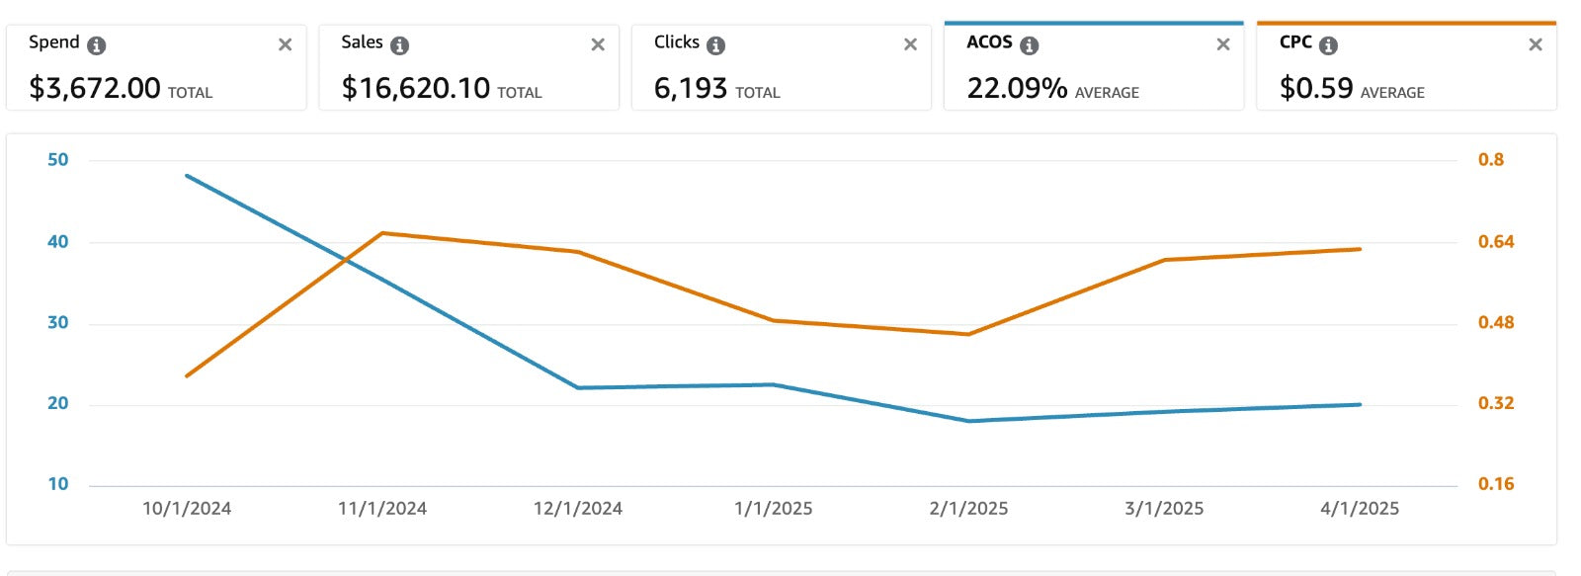Remove the ACOS metric card
This screenshot has width=1581, height=576.
(1222, 44)
